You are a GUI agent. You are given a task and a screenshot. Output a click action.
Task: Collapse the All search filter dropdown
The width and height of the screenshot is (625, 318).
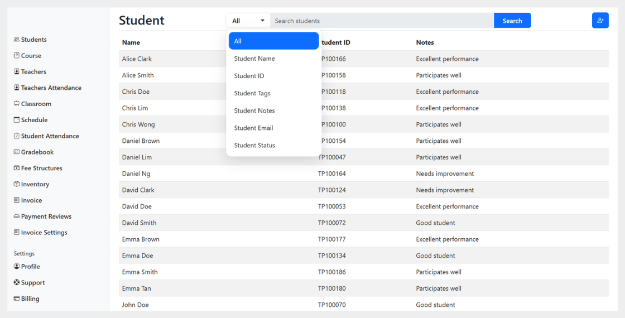point(248,21)
